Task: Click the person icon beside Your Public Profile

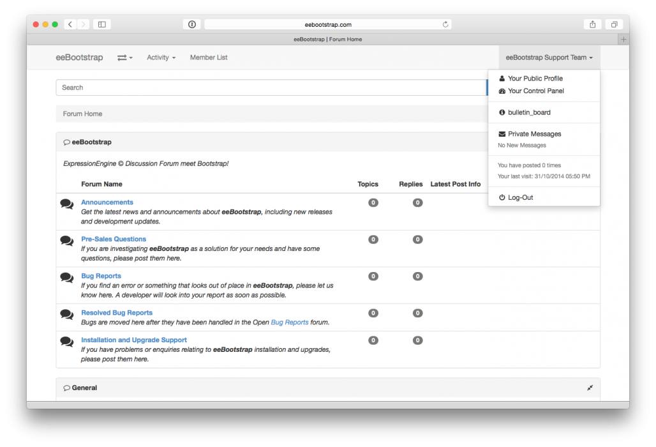Action: pyautogui.click(x=502, y=79)
